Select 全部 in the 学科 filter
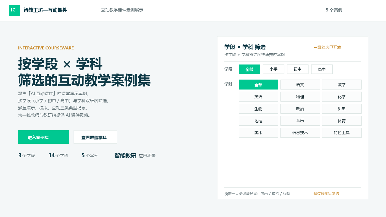386x217 pixels. 258,85
